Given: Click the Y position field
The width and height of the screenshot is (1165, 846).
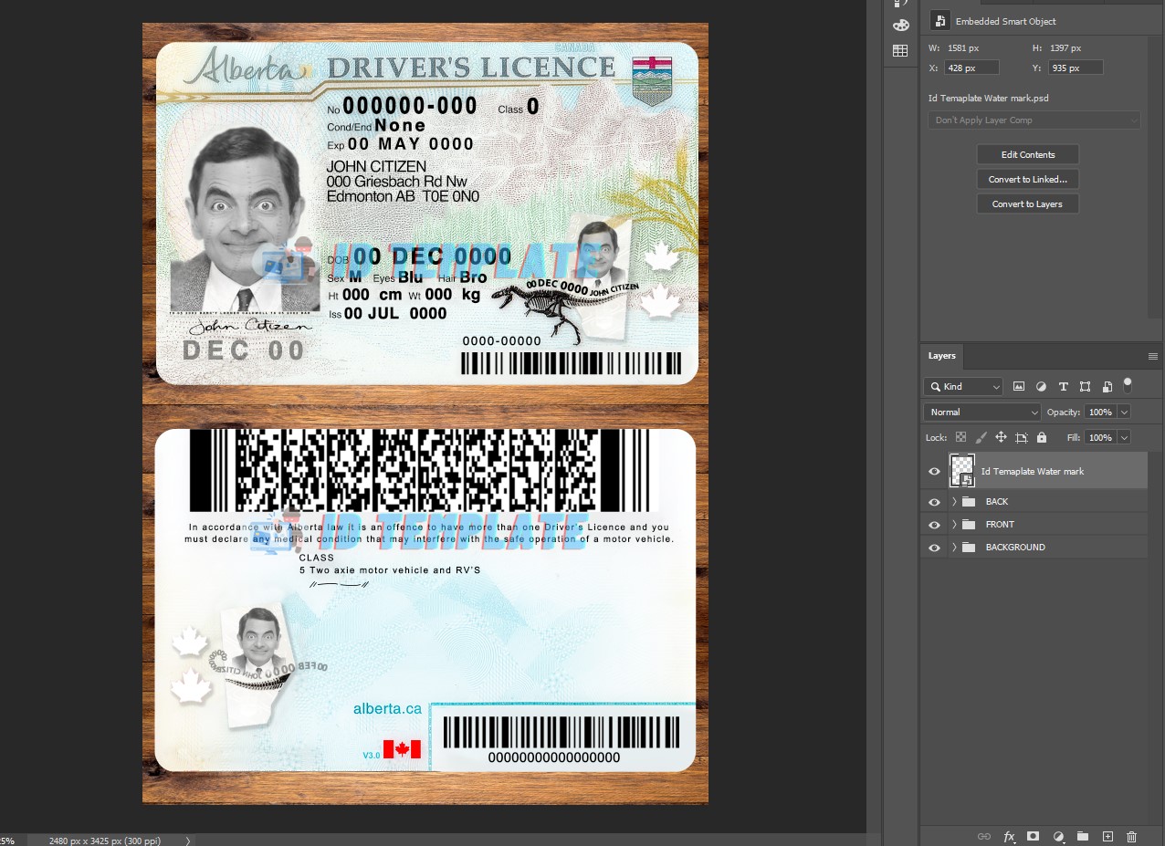Looking at the screenshot, I should coord(1076,68).
